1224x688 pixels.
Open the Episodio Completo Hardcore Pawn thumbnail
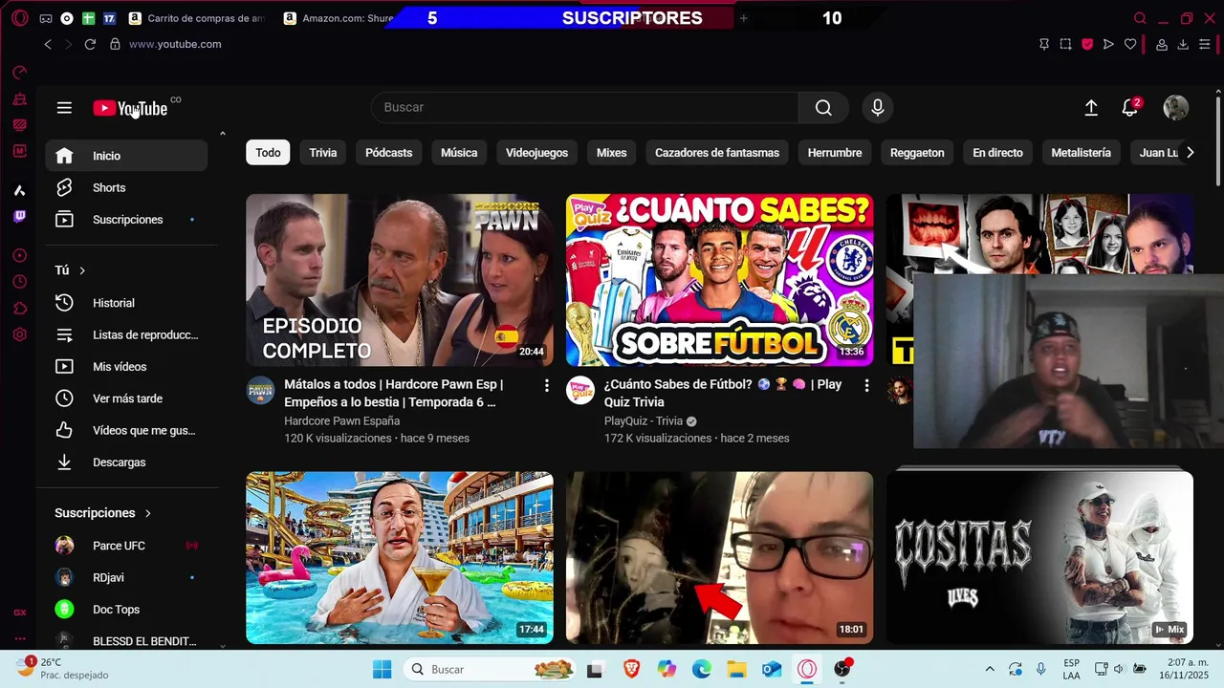(400, 280)
